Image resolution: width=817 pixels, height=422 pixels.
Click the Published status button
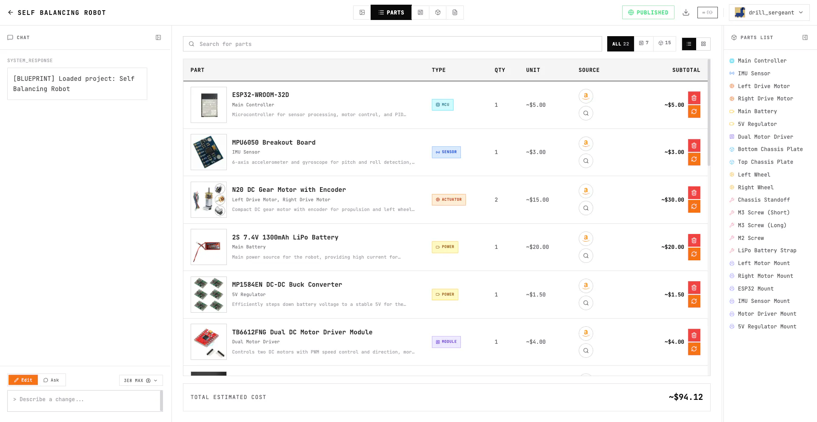648,12
